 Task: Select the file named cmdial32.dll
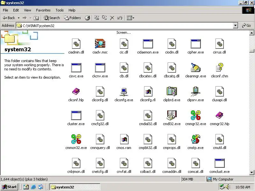pyautogui.click(x=148, y=118)
